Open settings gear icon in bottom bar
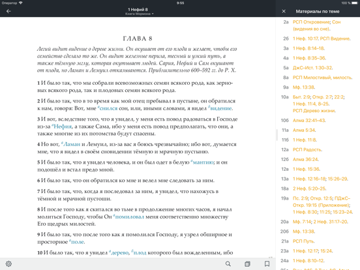Viewport: 360px width, 270px height. 8,263
